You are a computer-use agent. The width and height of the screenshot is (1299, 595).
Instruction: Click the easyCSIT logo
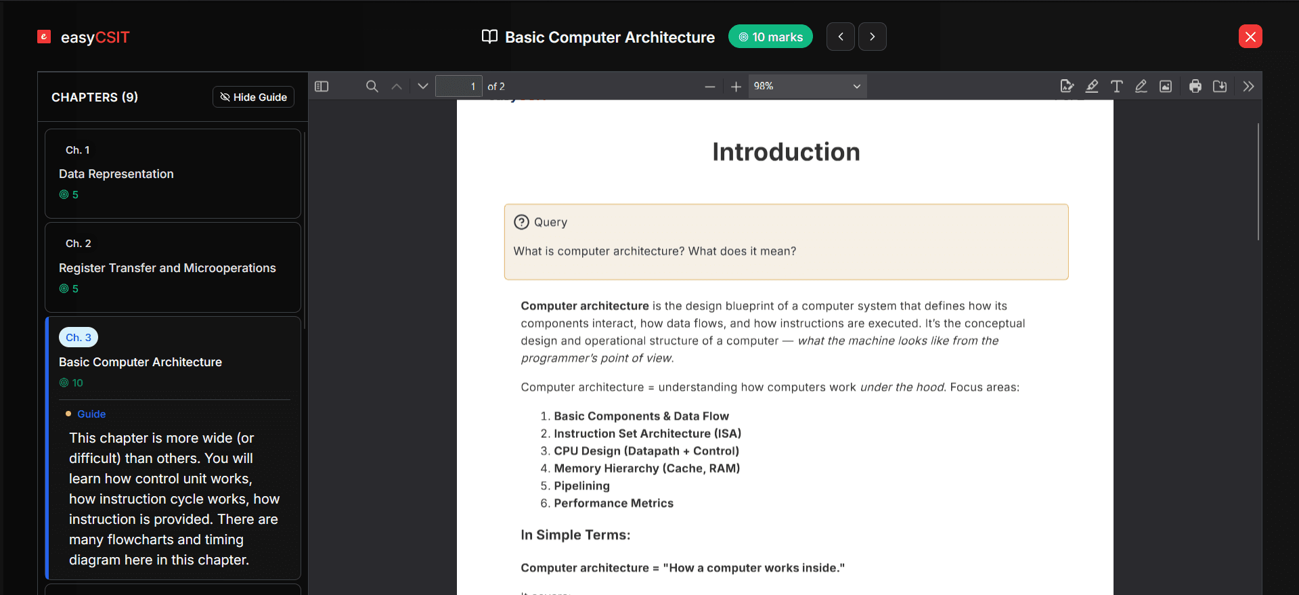(x=83, y=37)
